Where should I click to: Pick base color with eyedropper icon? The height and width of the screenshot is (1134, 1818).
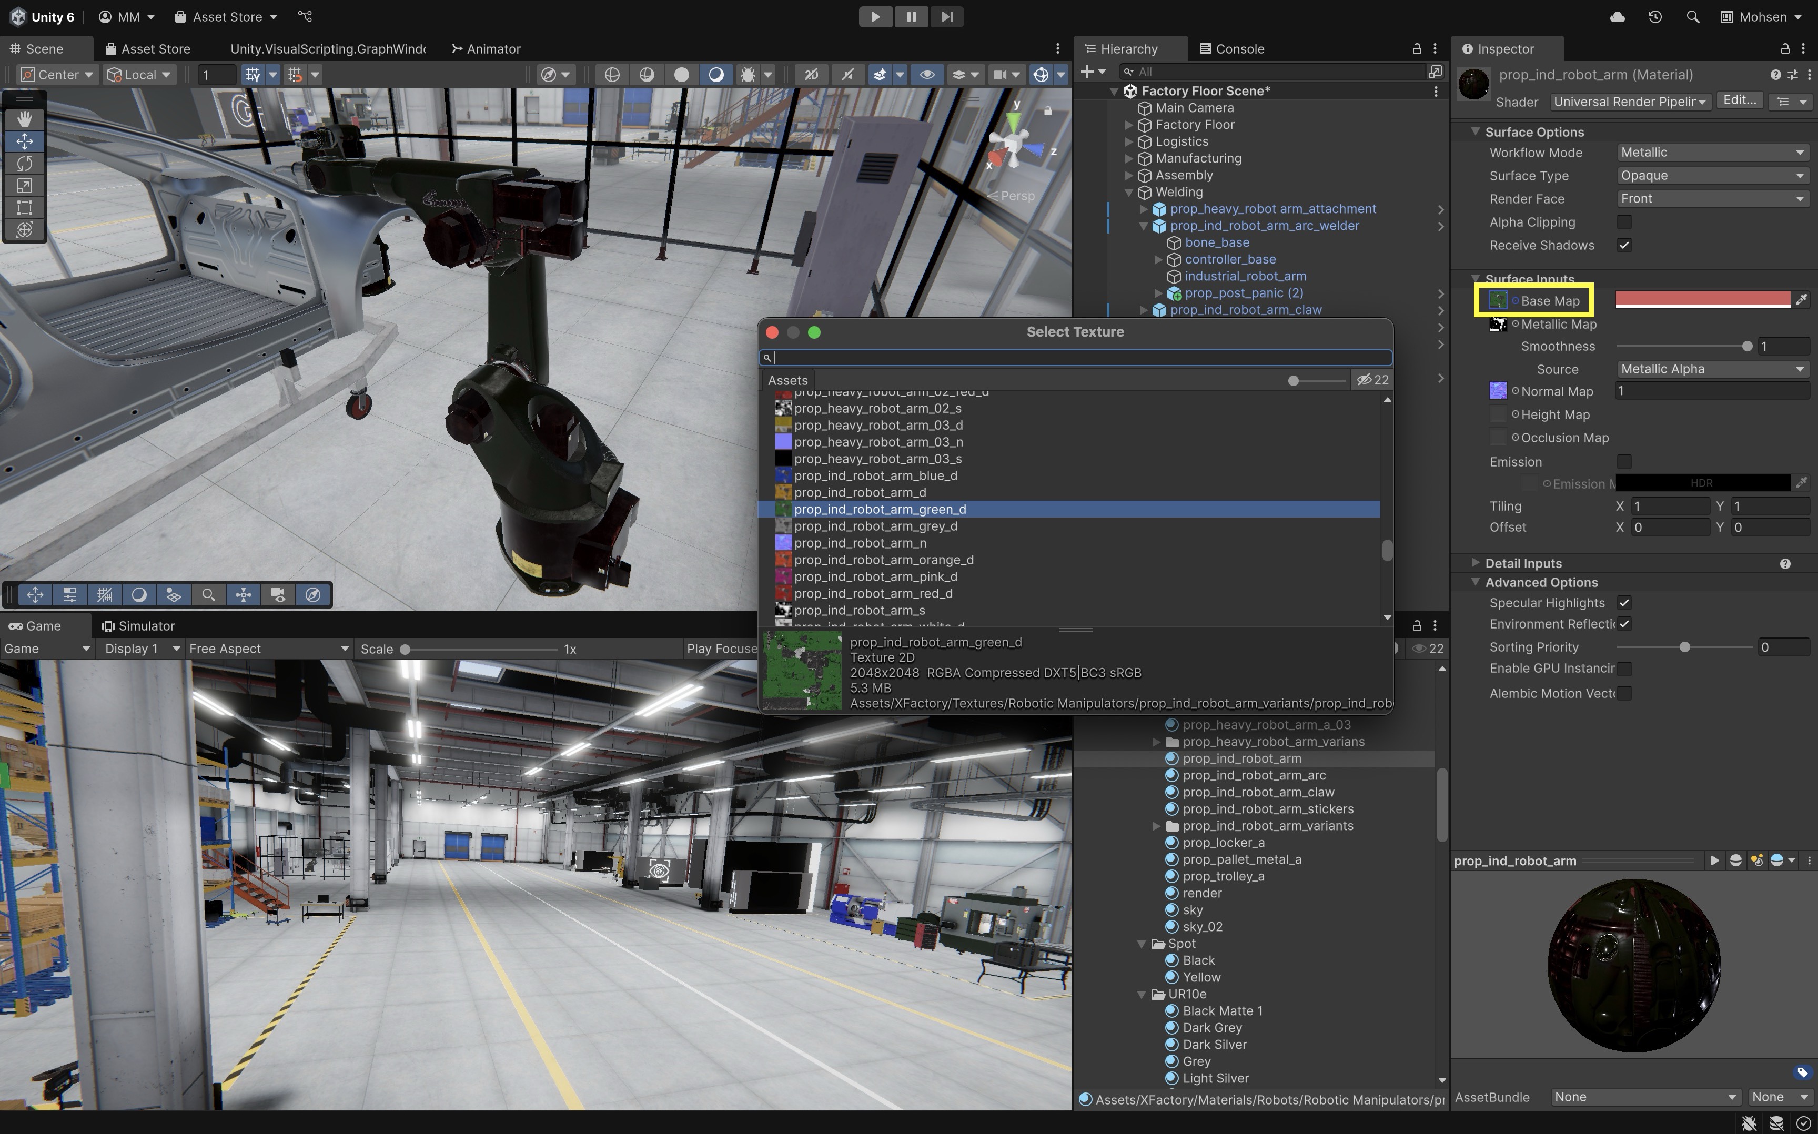(1801, 300)
